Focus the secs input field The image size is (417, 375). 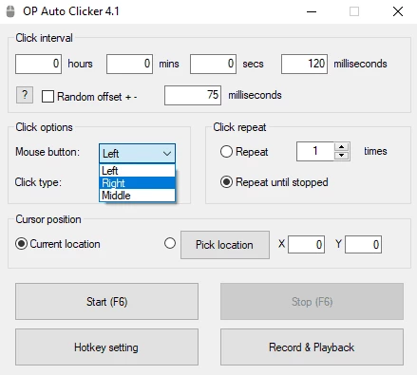(x=213, y=64)
